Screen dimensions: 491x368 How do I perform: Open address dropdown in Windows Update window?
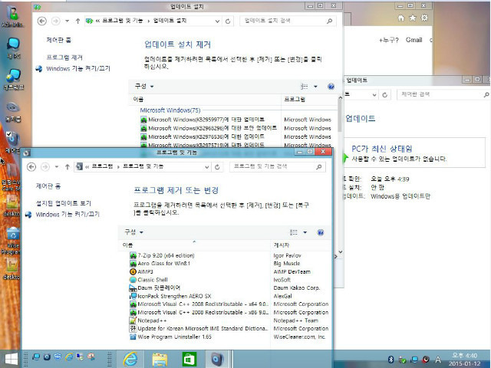pos(374,95)
